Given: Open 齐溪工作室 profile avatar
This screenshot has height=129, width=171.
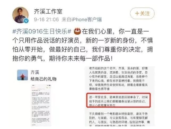Looking at the screenshot, I should 20,15.
